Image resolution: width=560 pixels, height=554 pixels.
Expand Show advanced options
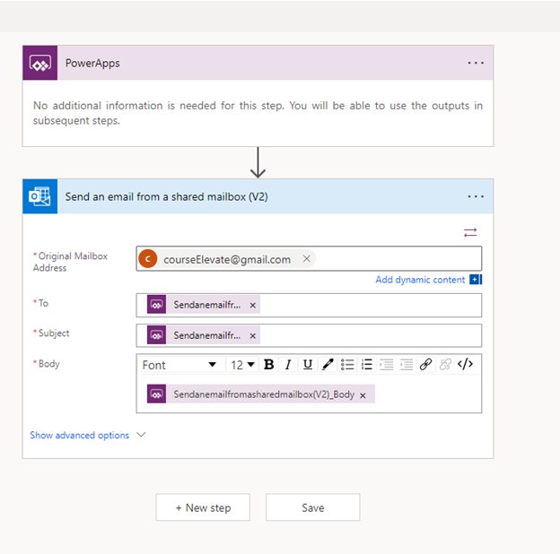[79, 435]
